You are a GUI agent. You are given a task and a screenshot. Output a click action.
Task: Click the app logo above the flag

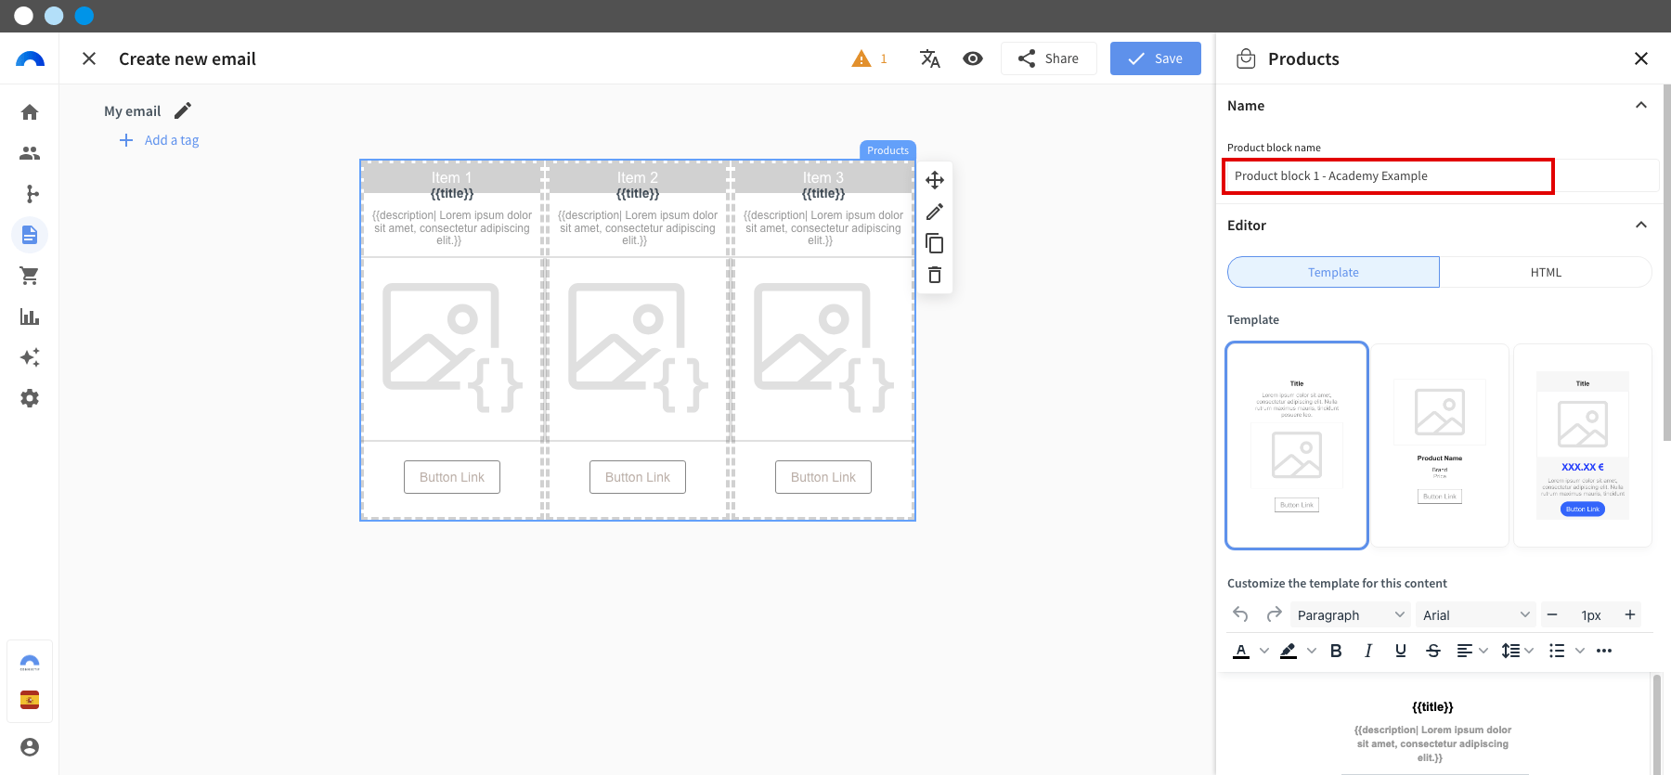click(x=30, y=663)
